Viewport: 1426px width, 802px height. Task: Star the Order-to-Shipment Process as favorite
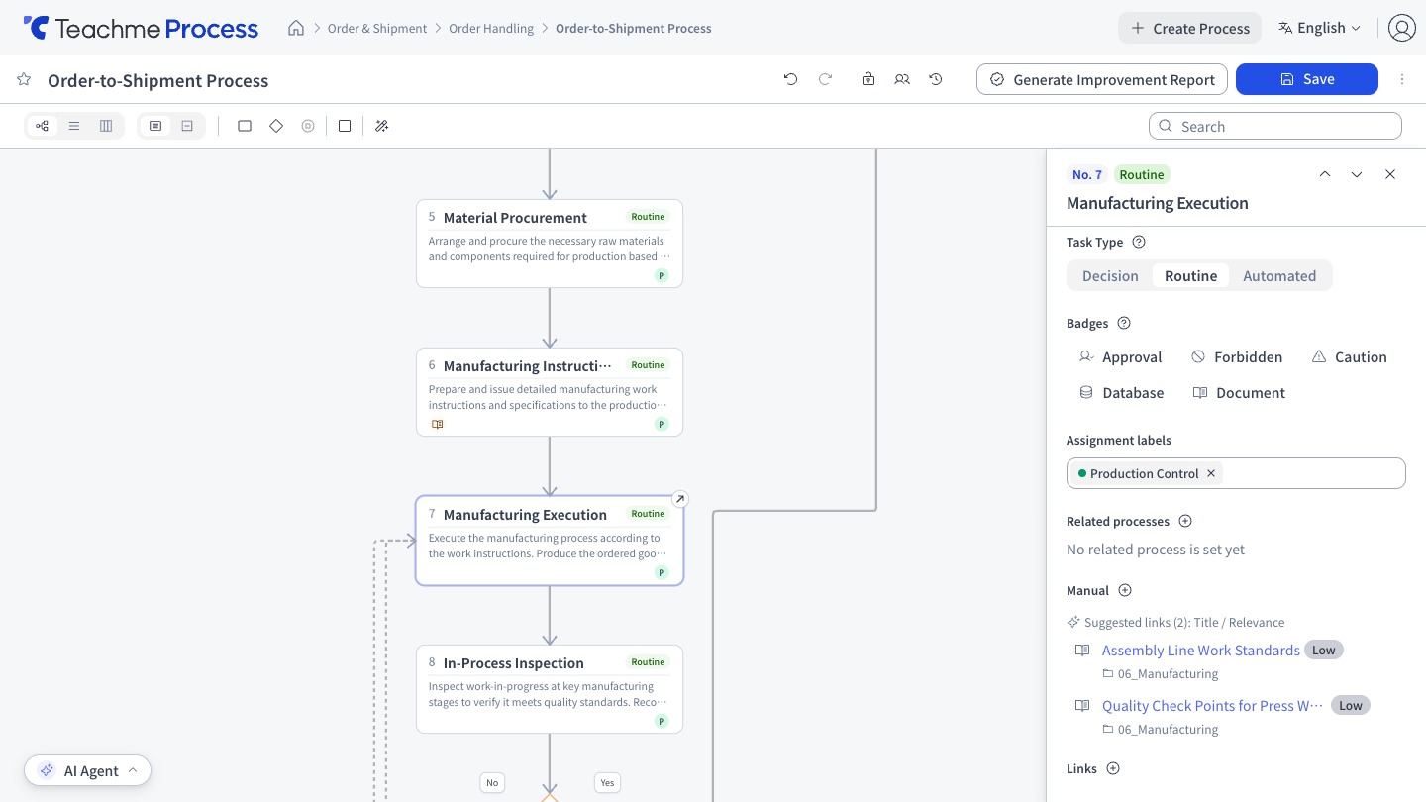[24, 80]
